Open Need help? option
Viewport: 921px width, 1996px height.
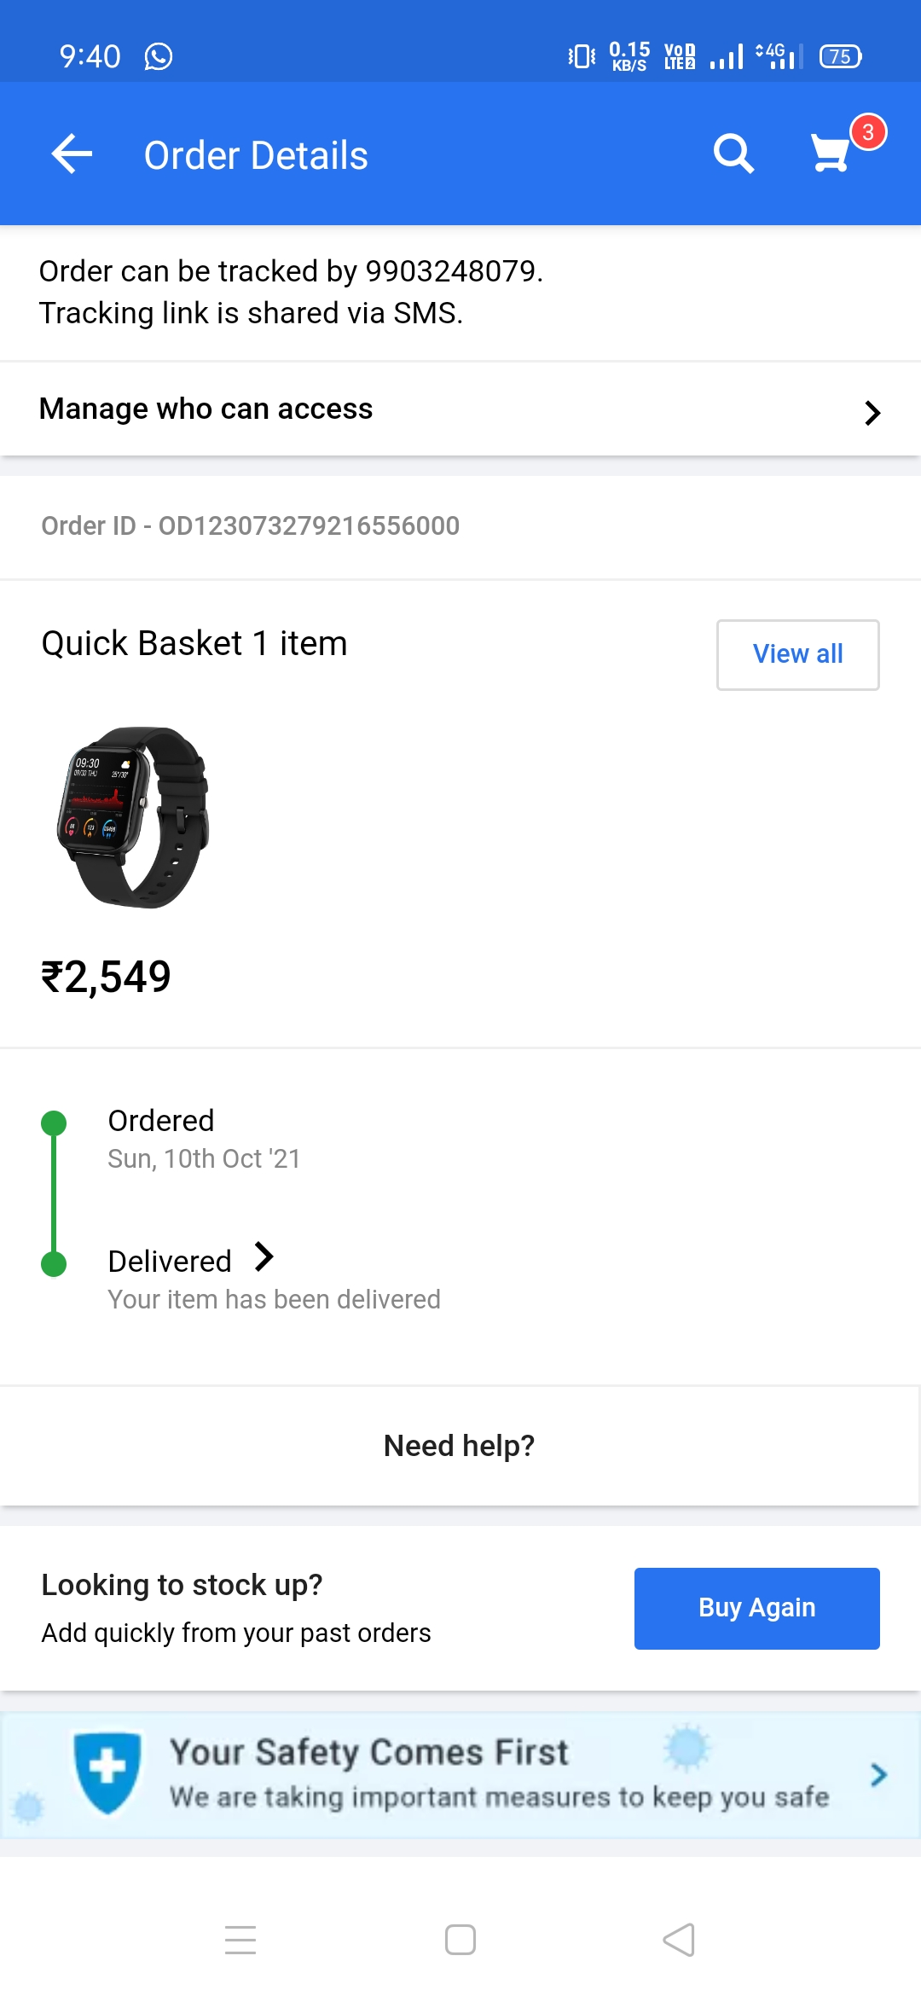(459, 1446)
